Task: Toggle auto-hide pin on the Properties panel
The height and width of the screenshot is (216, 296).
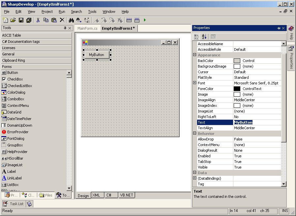Action: pyautogui.click(x=279, y=28)
